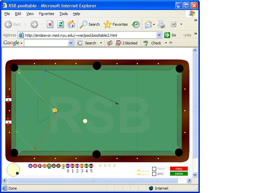
Task: Toggle the grey checkbox
Action: click(x=154, y=174)
